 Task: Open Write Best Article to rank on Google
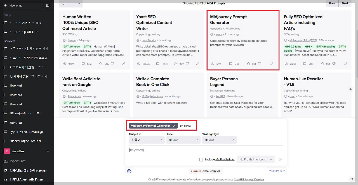[81, 82]
